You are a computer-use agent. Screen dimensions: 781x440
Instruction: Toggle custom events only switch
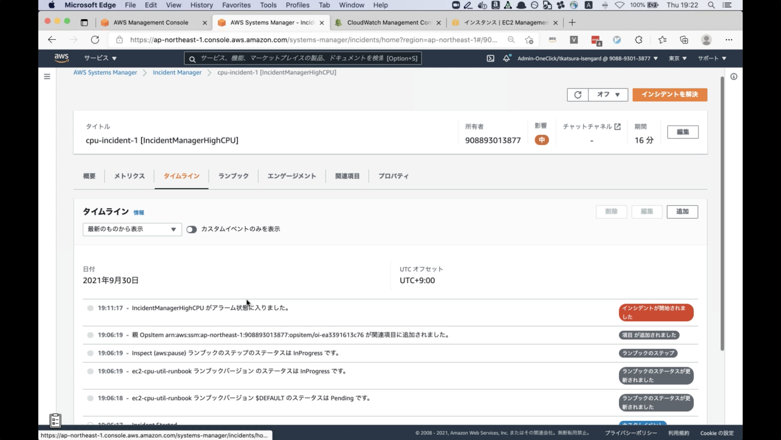tap(191, 229)
